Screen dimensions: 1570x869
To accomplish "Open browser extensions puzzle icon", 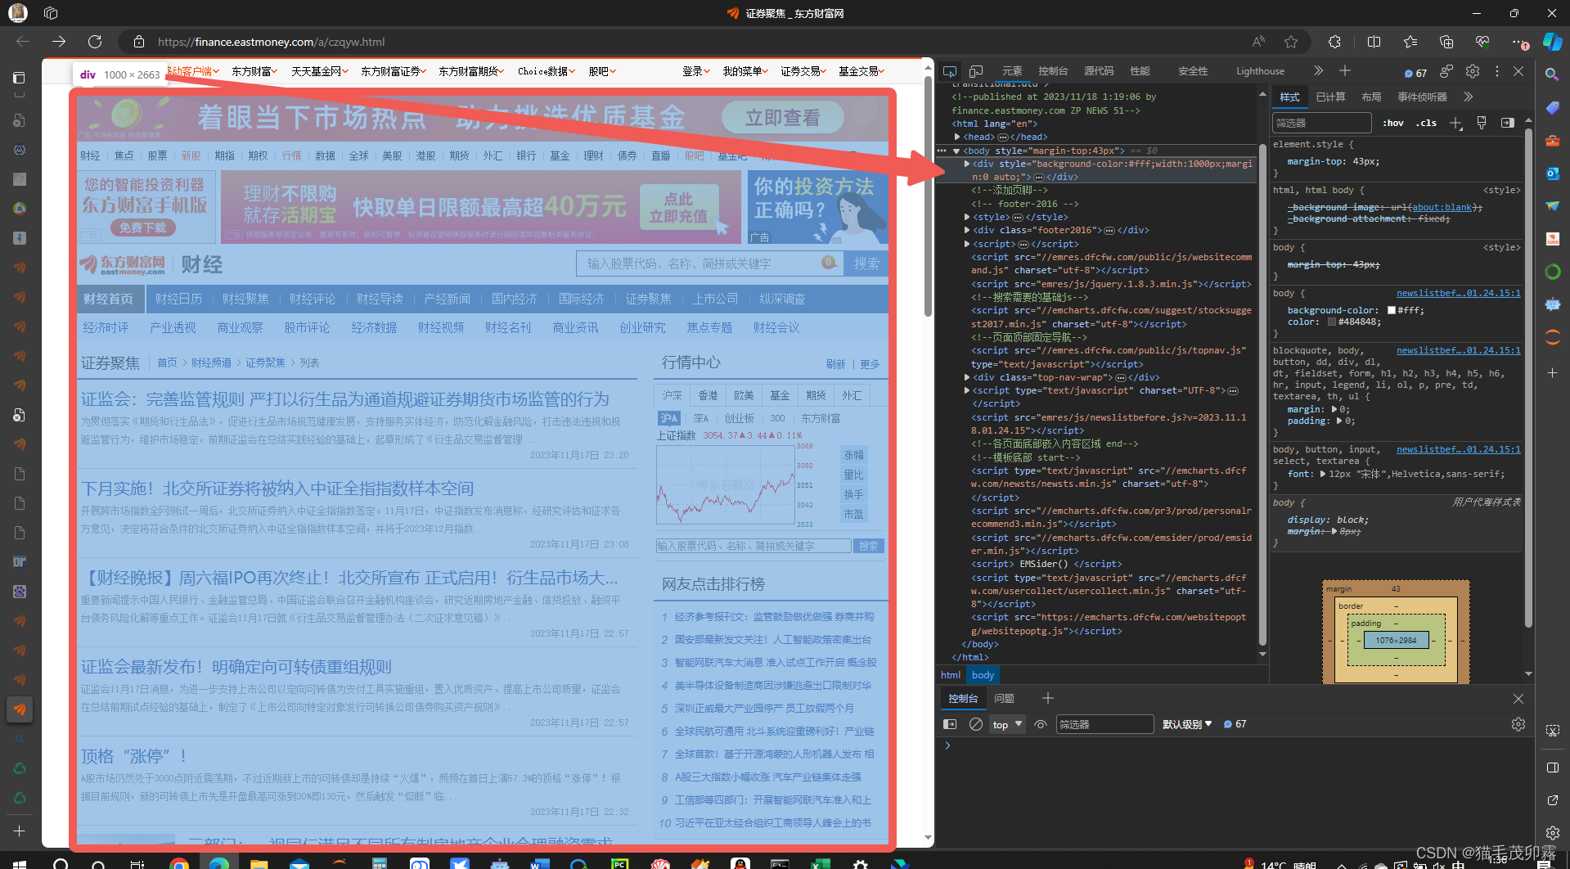I will (x=1334, y=42).
